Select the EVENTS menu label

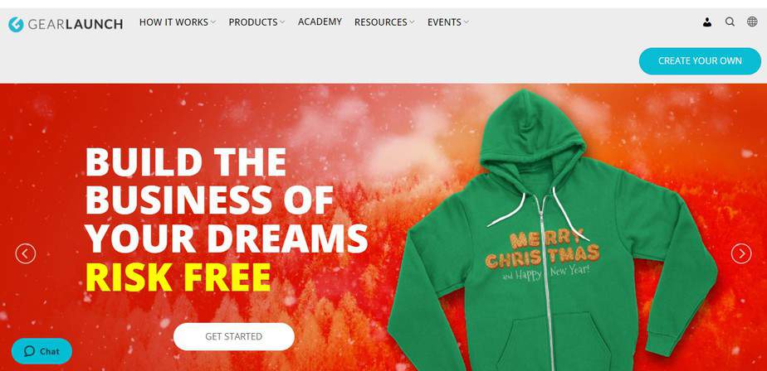(x=444, y=22)
